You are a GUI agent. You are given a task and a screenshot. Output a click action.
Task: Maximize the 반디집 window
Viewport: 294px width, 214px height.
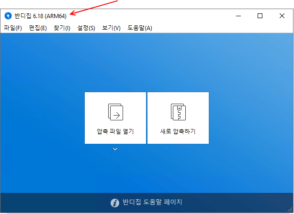point(260,16)
